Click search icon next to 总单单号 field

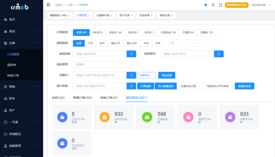219,54
